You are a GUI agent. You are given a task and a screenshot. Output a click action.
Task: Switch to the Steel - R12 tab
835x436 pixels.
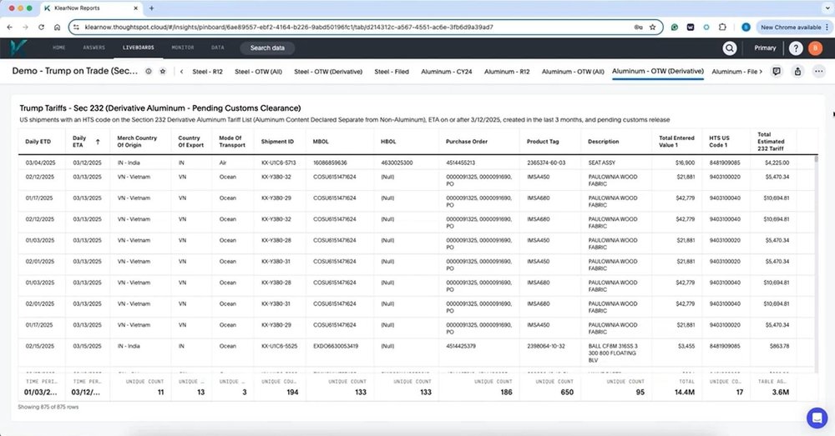pyautogui.click(x=207, y=71)
